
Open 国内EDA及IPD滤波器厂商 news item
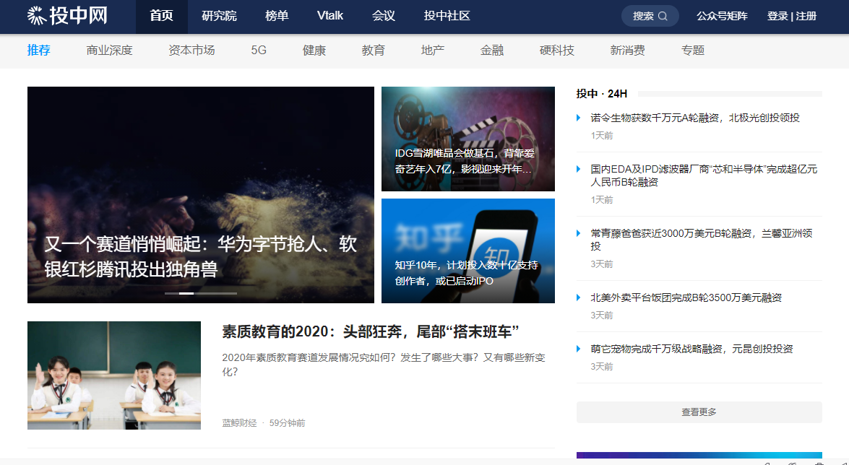point(704,175)
